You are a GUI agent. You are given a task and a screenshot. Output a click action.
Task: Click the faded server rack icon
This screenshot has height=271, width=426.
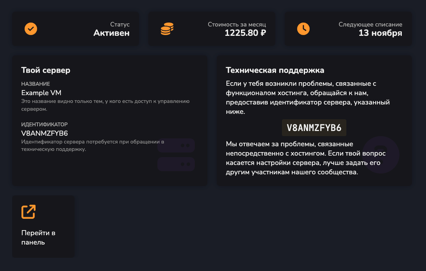(x=176, y=155)
